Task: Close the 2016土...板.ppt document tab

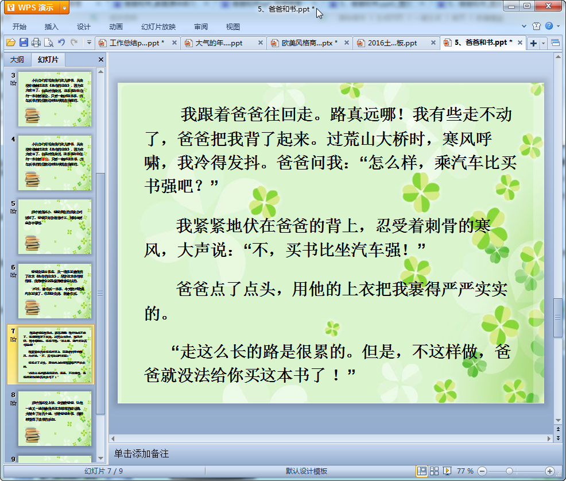Action: pos(433,43)
